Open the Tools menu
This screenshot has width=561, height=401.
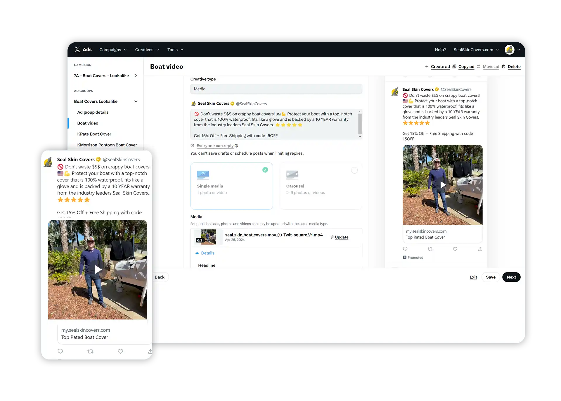175,49
